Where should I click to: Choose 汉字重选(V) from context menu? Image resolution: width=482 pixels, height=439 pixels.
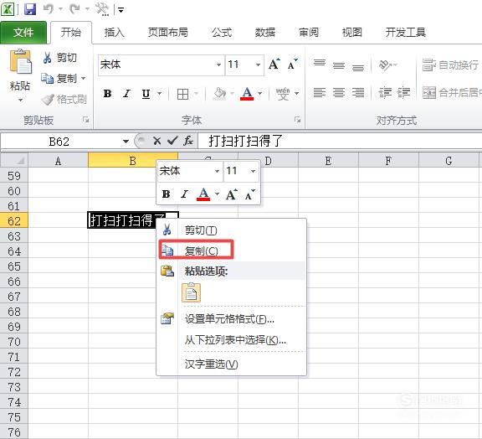231,364
